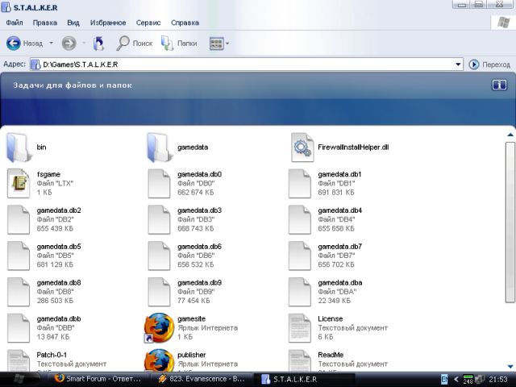Click the file name 'License'

(x=331, y=319)
